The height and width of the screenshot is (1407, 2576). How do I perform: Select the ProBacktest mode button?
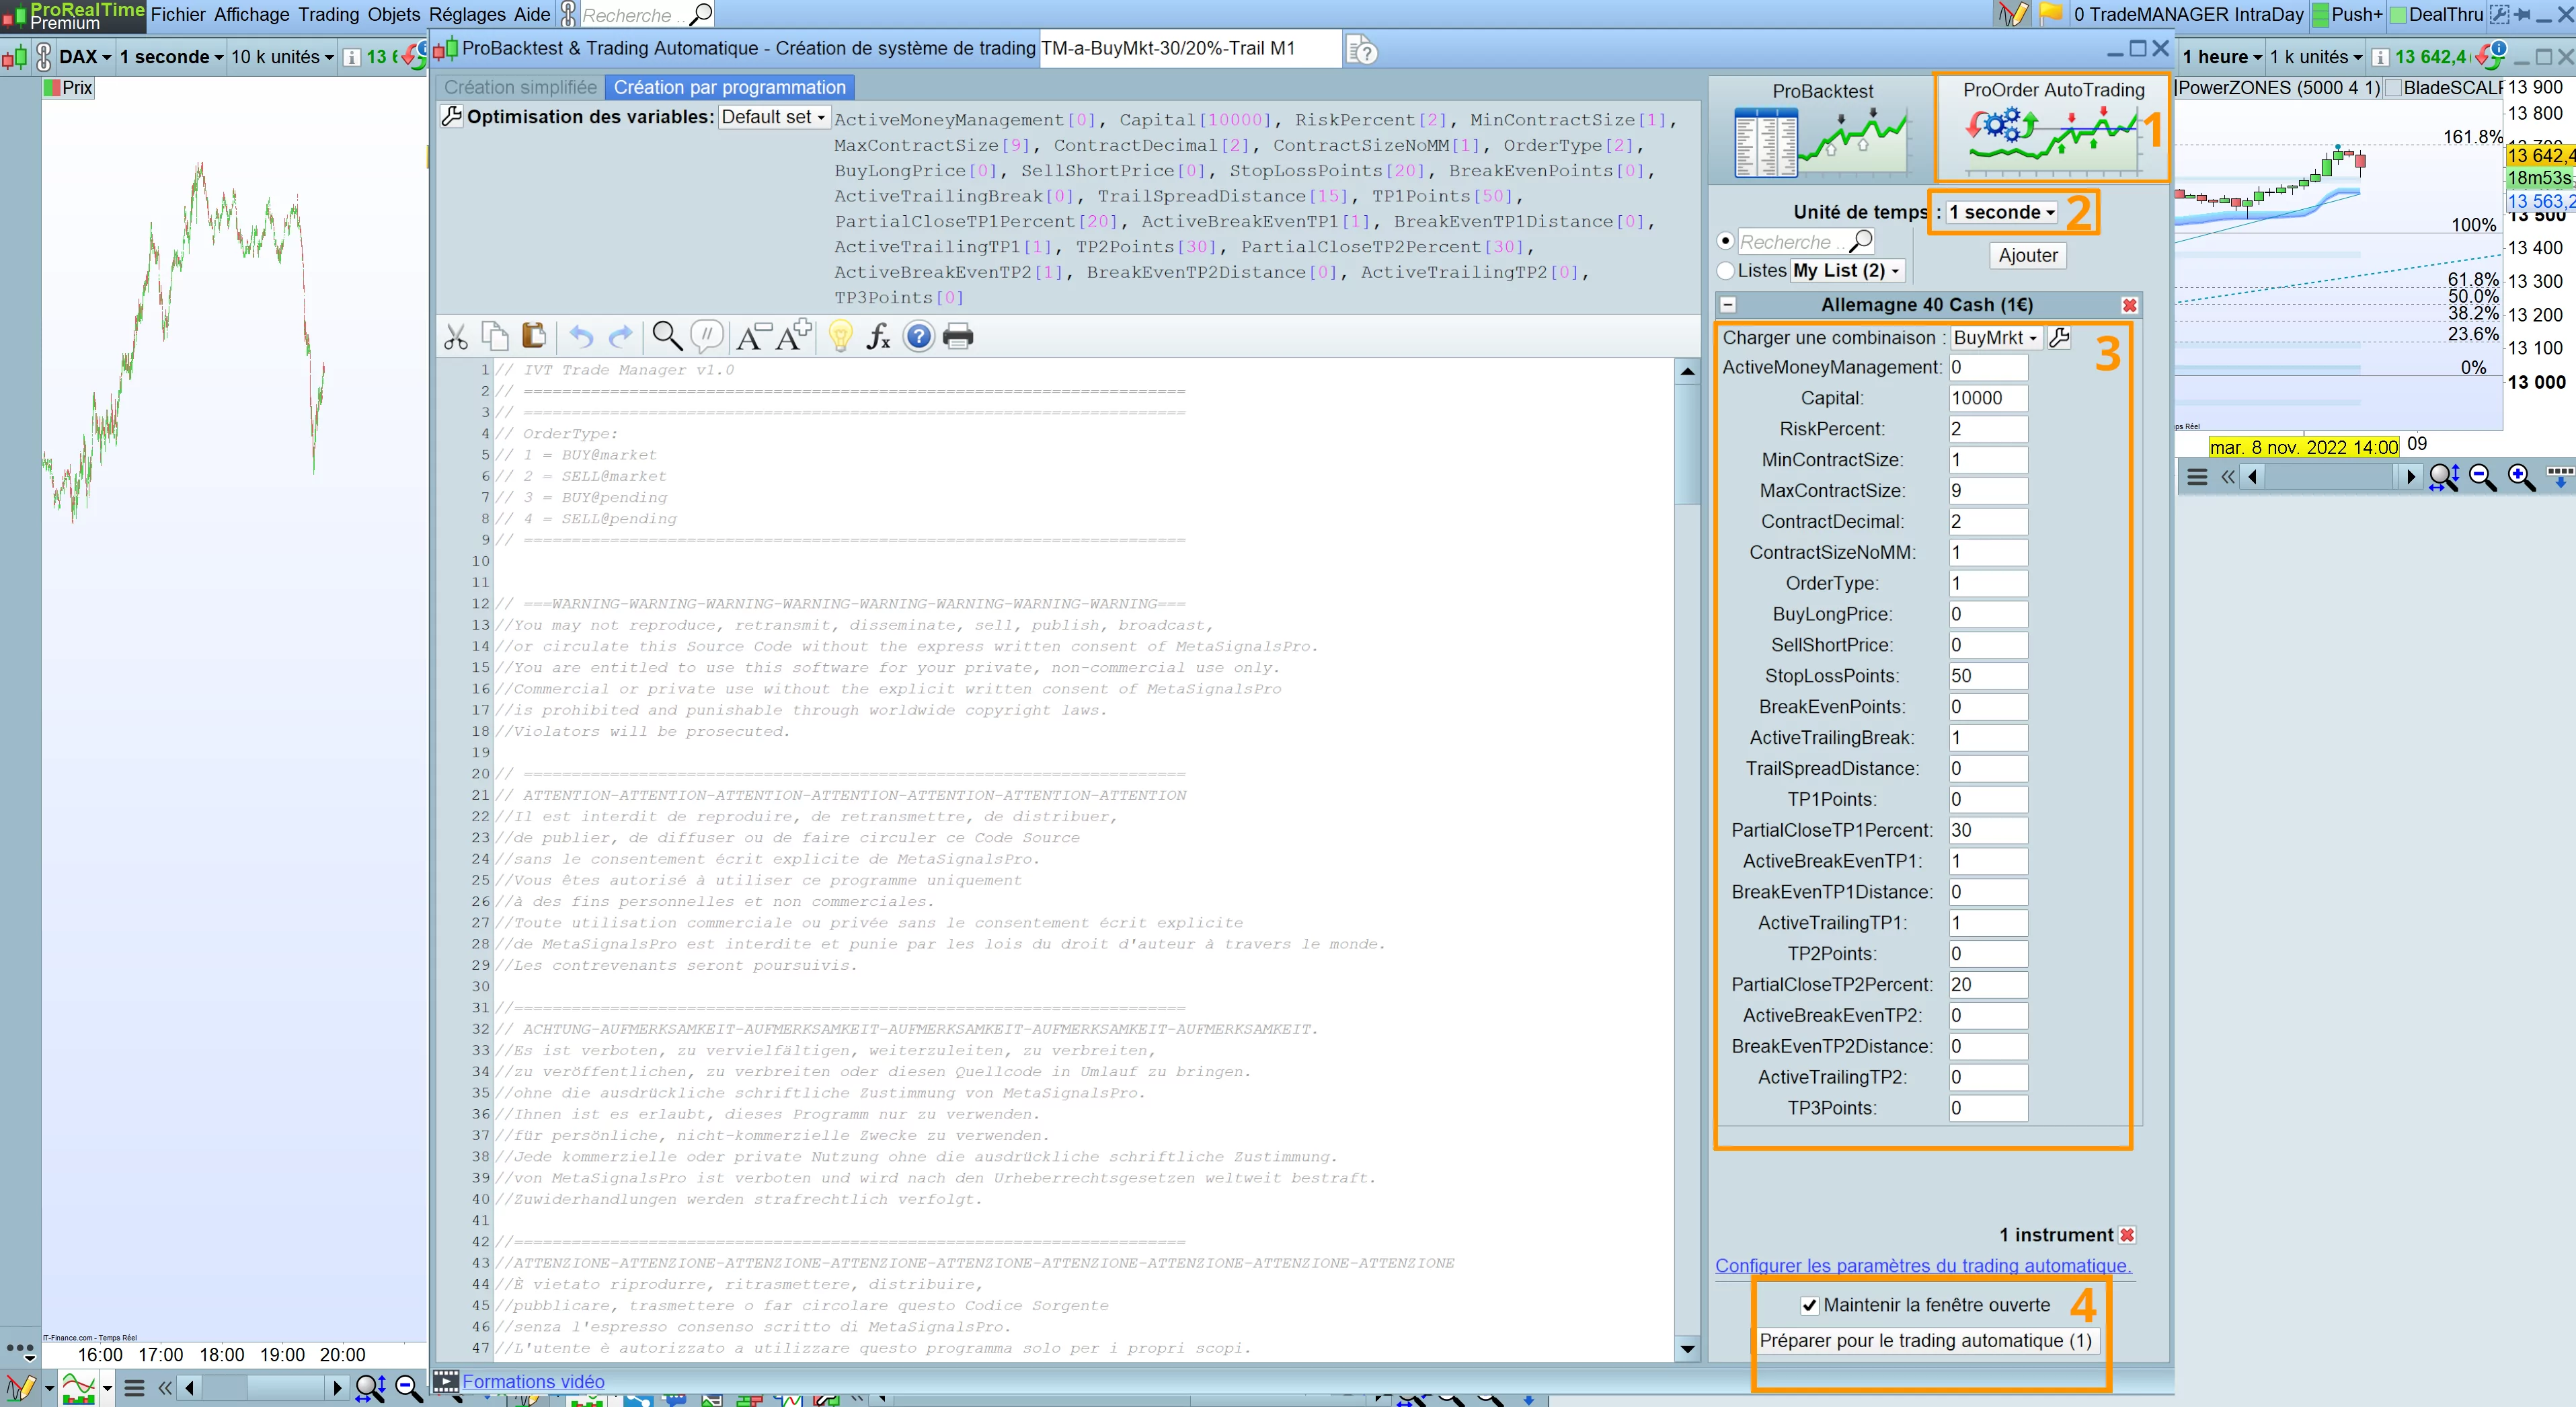[x=1822, y=130]
